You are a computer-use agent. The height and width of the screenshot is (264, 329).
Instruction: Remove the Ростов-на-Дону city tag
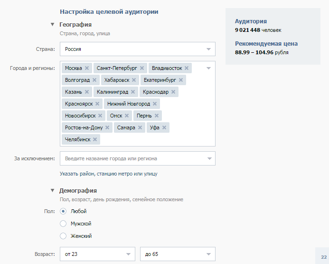point(107,127)
